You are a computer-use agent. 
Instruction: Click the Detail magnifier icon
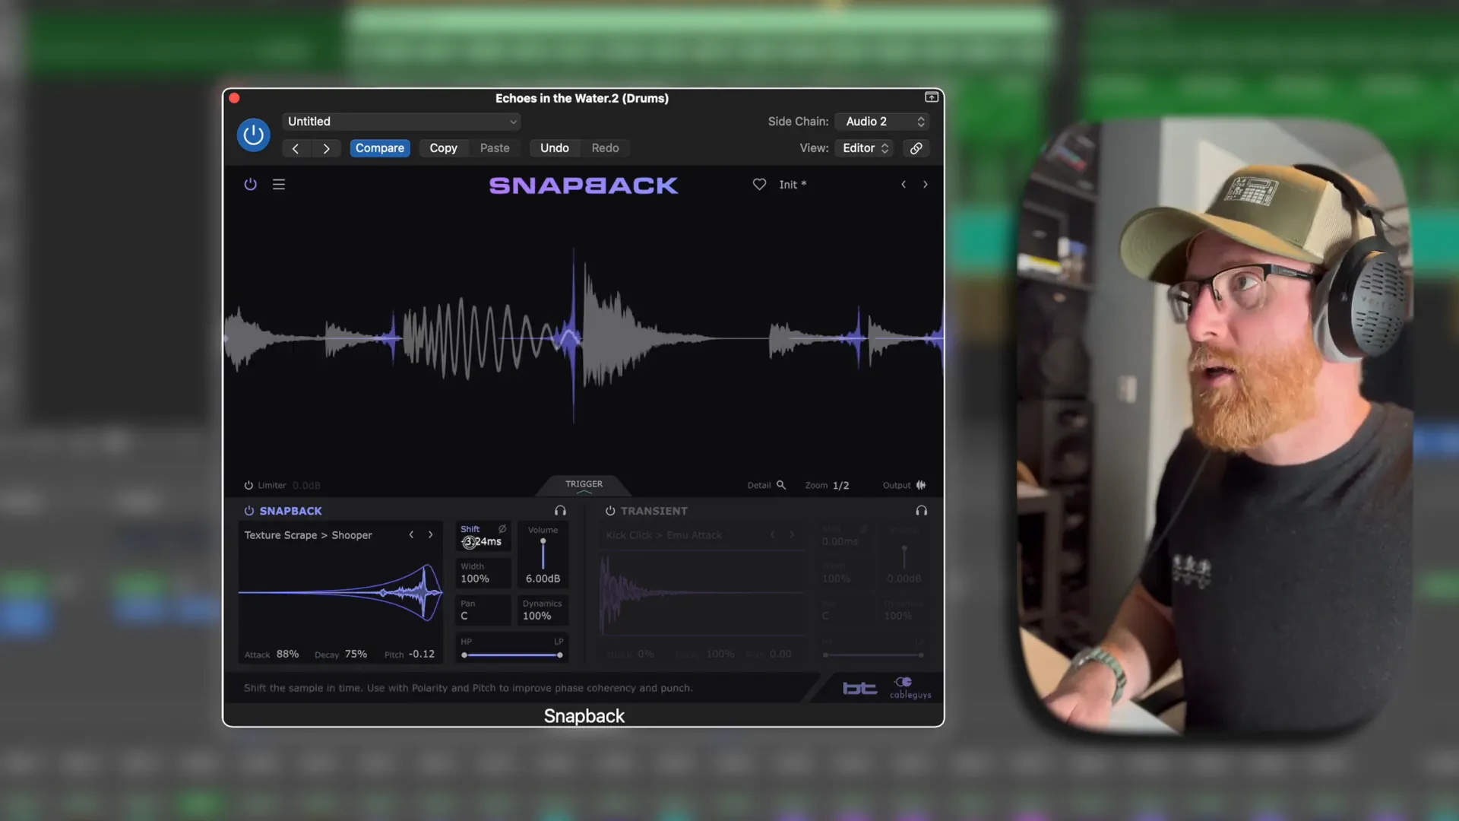pyautogui.click(x=780, y=485)
